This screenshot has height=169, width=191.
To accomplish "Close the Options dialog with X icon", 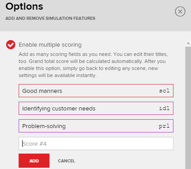I will 180,11.
